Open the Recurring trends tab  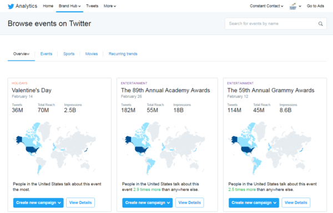[123, 54]
